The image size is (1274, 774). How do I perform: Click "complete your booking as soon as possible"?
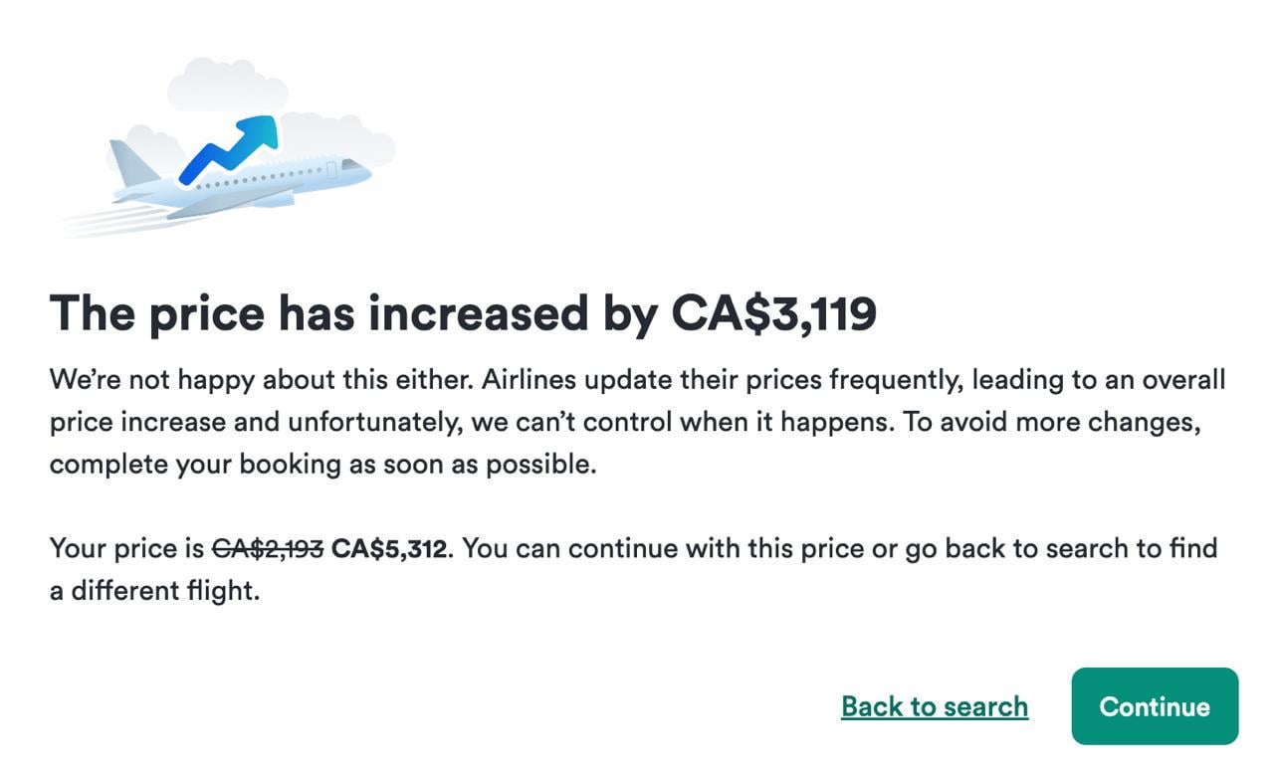coord(321,465)
